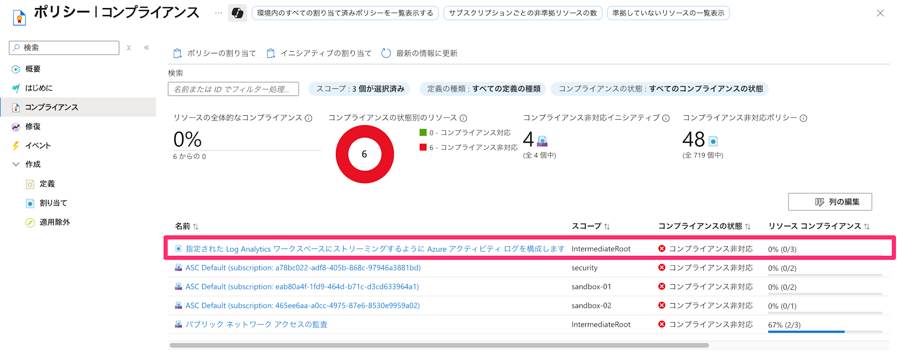Click non-compliant status icon in sandbox-02 row
897x361 pixels.
click(x=662, y=305)
